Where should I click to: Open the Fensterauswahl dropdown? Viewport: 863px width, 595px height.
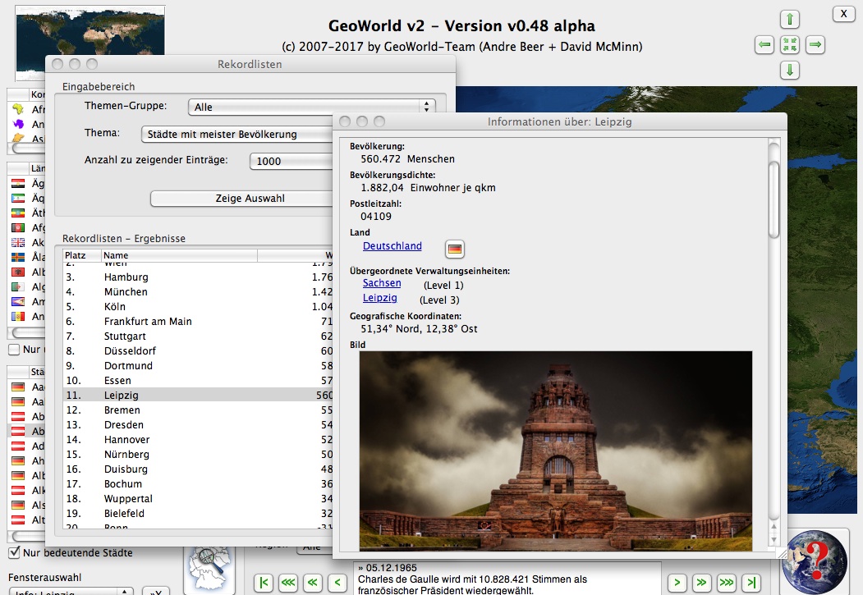[x=71, y=592]
